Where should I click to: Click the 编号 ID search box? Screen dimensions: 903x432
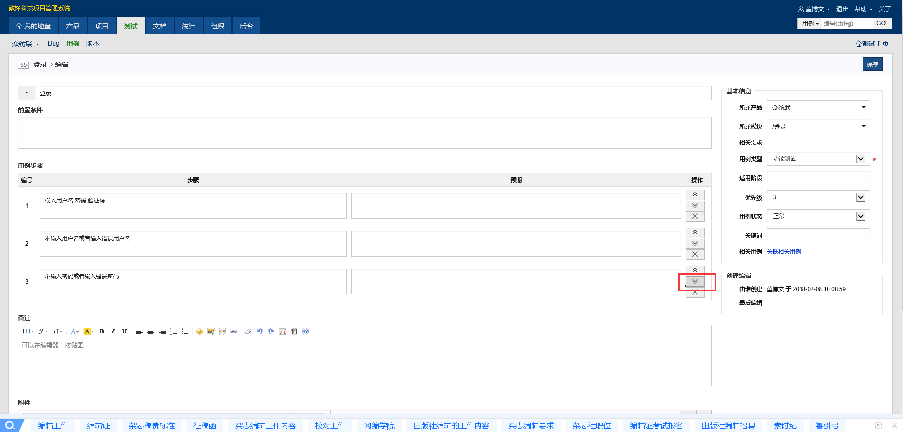(x=847, y=23)
